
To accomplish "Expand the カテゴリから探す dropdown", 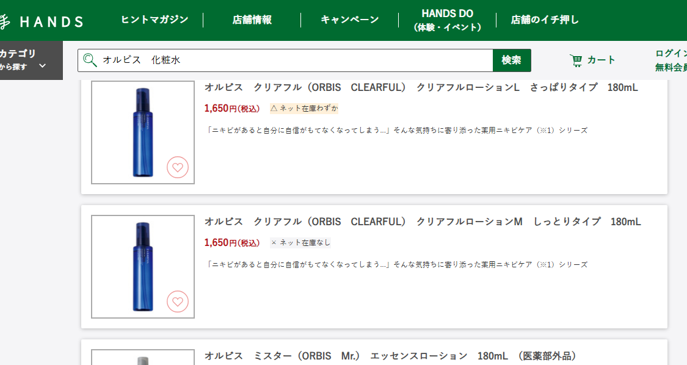I will [31, 60].
